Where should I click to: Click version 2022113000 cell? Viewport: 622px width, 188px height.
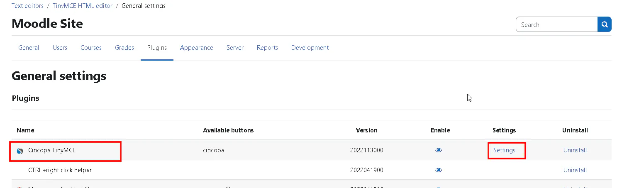pyautogui.click(x=367, y=150)
